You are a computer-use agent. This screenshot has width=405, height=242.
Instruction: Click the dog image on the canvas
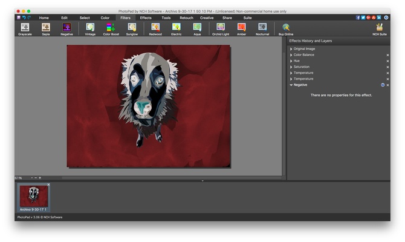click(x=149, y=106)
